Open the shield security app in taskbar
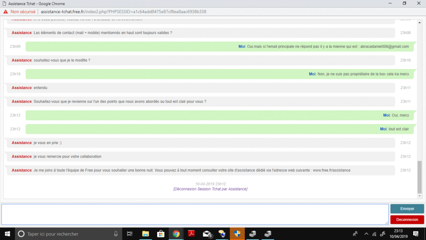Image resolution: width=426 pixels, height=240 pixels. (237, 234)
